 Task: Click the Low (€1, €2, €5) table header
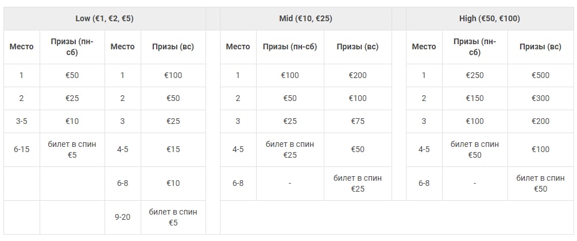pos(104,18)
